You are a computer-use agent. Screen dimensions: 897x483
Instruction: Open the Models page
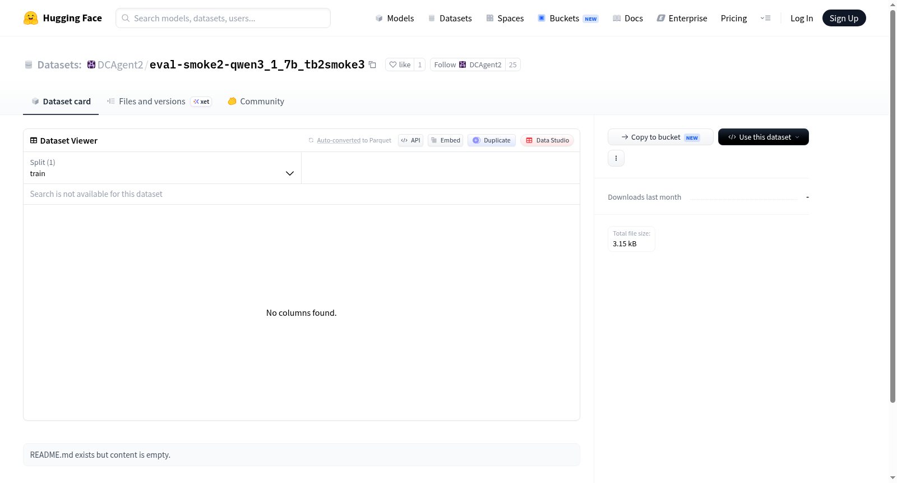[x=395, y=18]
